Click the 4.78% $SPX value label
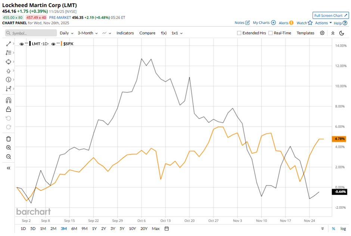The image size is (351, 236). click(339, 139)
